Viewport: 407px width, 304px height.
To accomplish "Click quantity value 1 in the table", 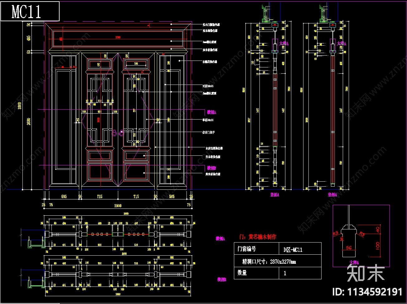I will coord(285,273).
